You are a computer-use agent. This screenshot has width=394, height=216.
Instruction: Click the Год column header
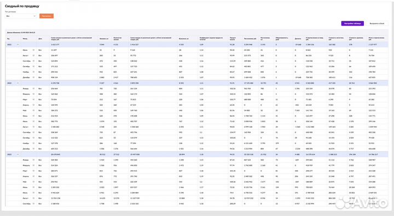pos(8,39)
